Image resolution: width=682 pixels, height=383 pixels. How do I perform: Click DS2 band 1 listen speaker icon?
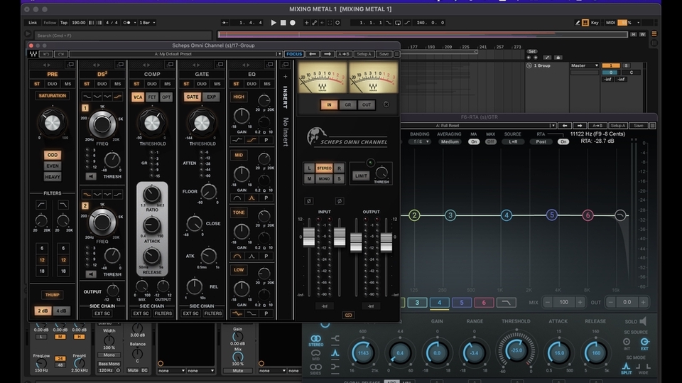pos(90,176)
